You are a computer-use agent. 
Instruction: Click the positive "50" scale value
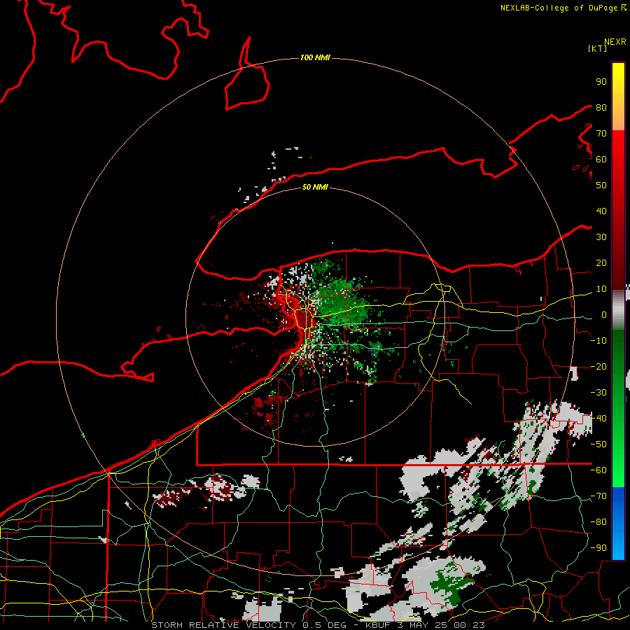coord(601,185)
